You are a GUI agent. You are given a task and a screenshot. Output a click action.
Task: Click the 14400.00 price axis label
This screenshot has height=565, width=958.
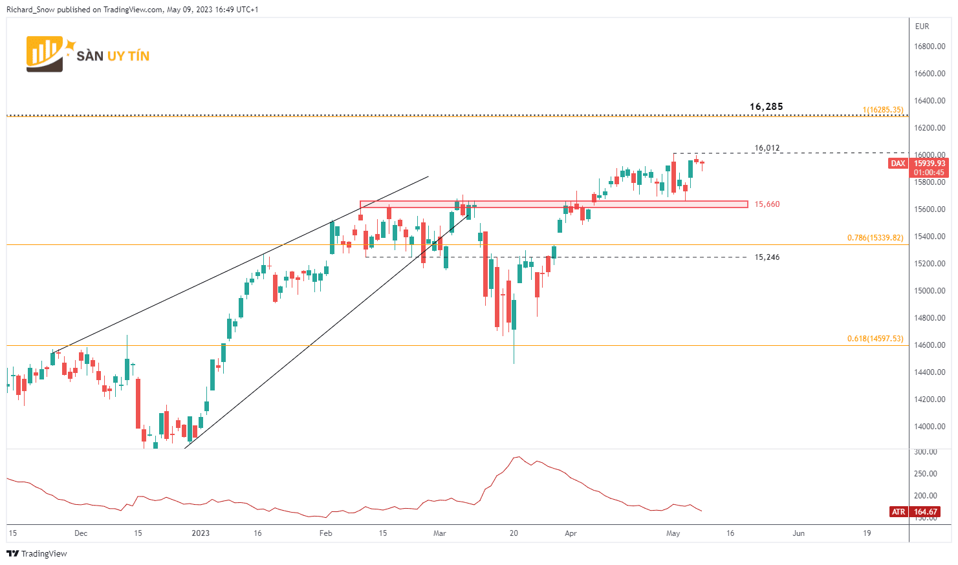click(x=930, y=372)
